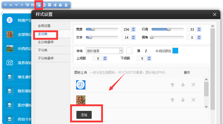Delete the first uploaded icon row

coord(193,85)
